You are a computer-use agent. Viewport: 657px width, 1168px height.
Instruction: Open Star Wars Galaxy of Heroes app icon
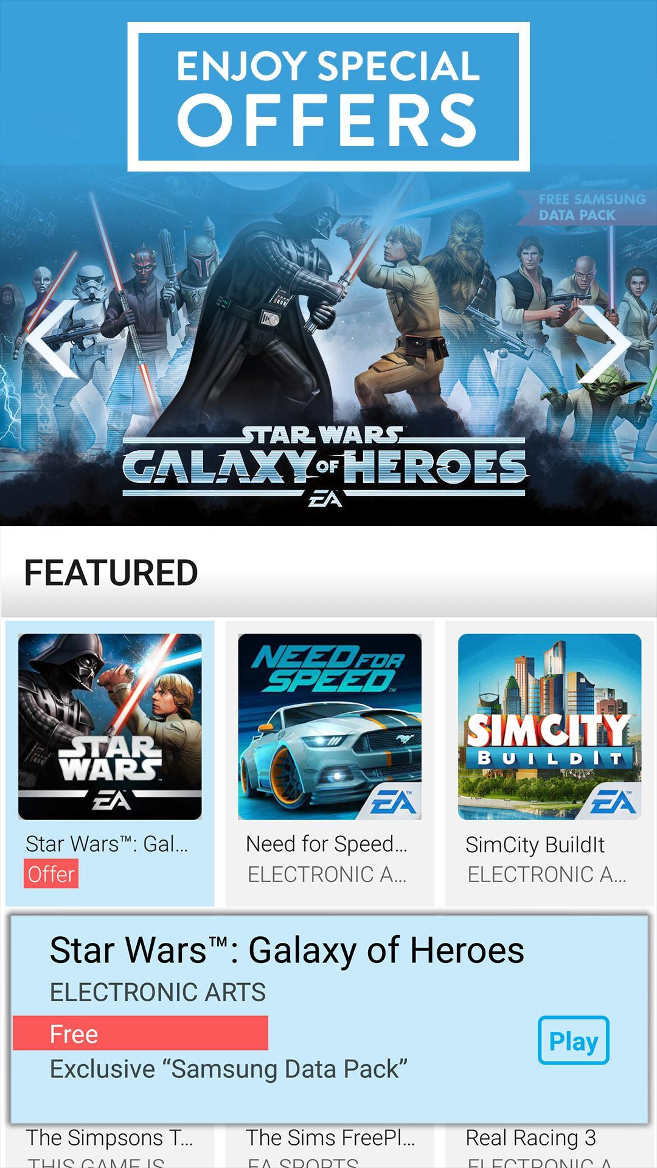point(109,726)
